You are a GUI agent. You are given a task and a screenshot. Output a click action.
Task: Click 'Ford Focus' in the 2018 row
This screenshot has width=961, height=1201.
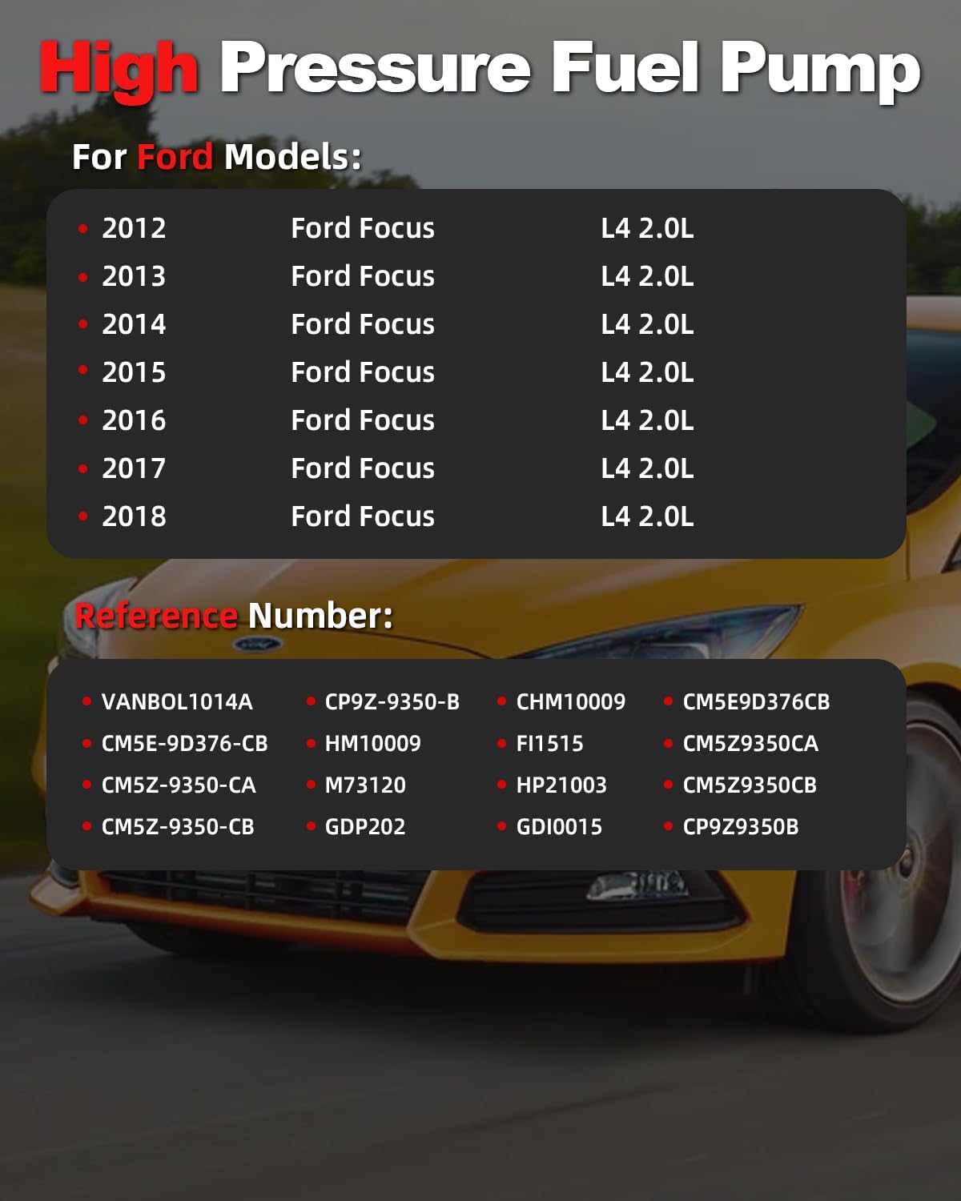pos(363,516)
